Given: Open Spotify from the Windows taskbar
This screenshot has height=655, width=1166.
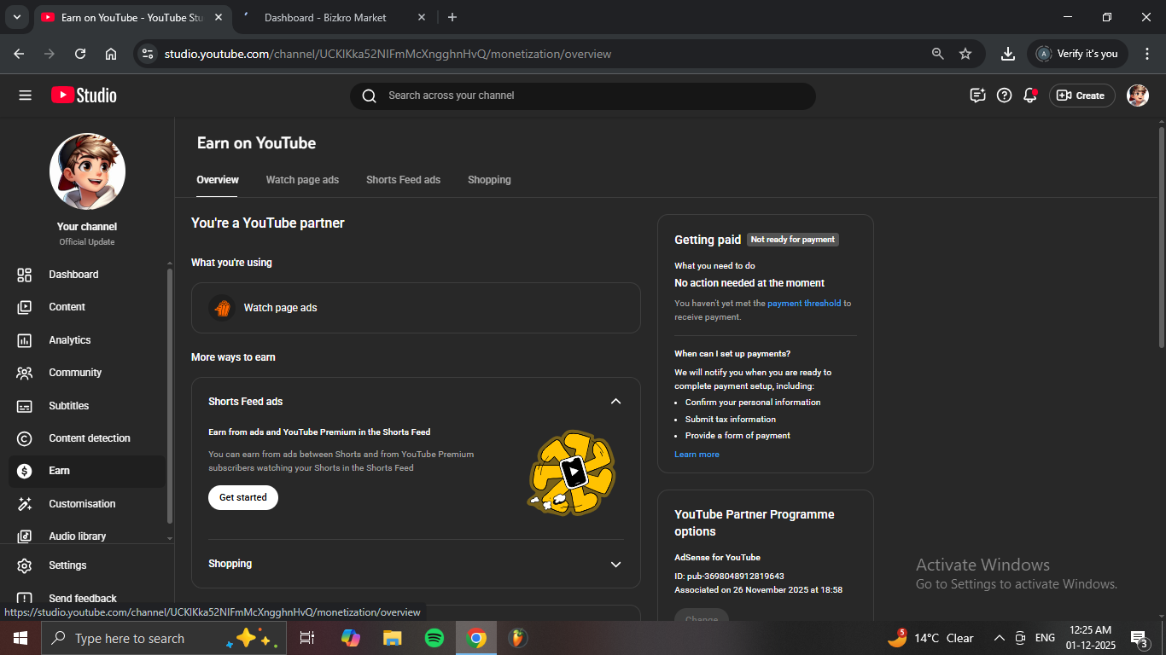Looking at the screenshot, I should click(434, 638).
